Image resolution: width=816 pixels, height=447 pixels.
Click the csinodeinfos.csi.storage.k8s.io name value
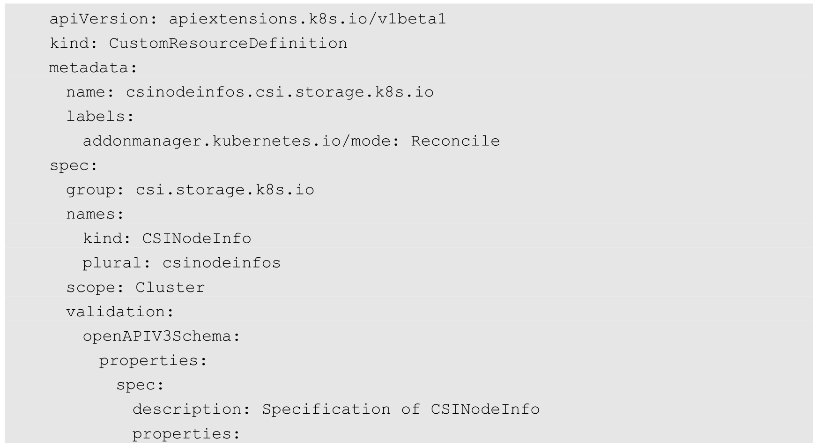279,92
